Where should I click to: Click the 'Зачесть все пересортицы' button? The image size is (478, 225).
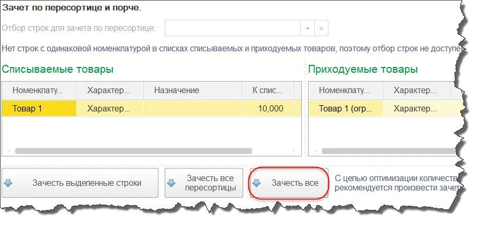204,183
